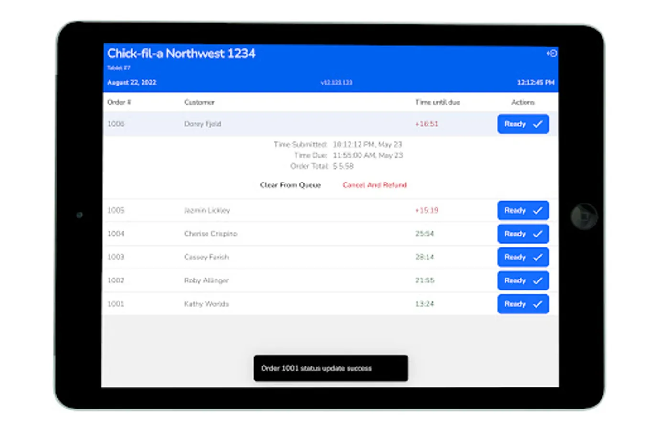Screen dimensions: 646x430
Task: Click the Order # column header
Action: pos(119,102)
